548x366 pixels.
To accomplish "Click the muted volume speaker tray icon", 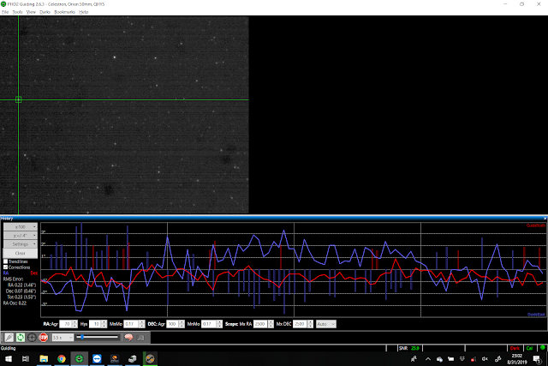I will pyautogui.click(x=485, y=359).
